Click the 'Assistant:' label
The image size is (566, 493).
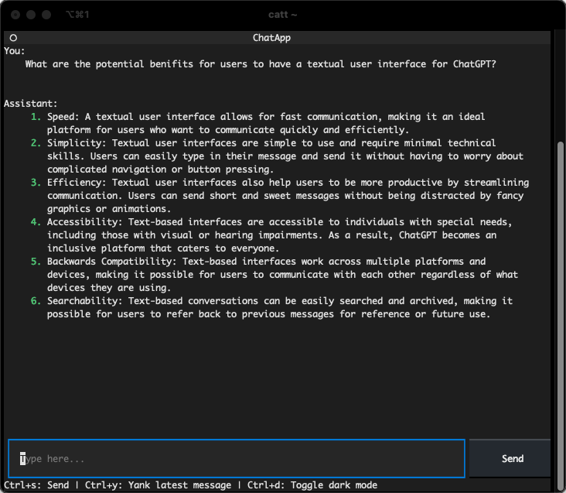(x=30, y=104)
